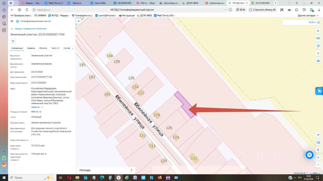Locate my position with arrow icon
Screen dimensions: 323x181
(x=318, y=135)
